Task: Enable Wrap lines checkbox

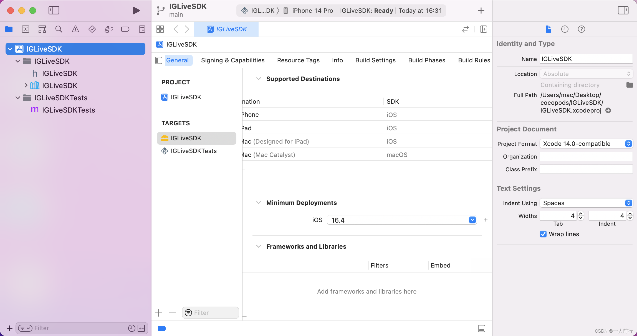Action: point(543,234)
